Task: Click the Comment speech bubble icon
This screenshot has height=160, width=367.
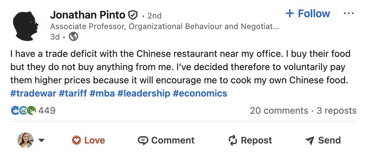Action: click(x=142, y=140)
